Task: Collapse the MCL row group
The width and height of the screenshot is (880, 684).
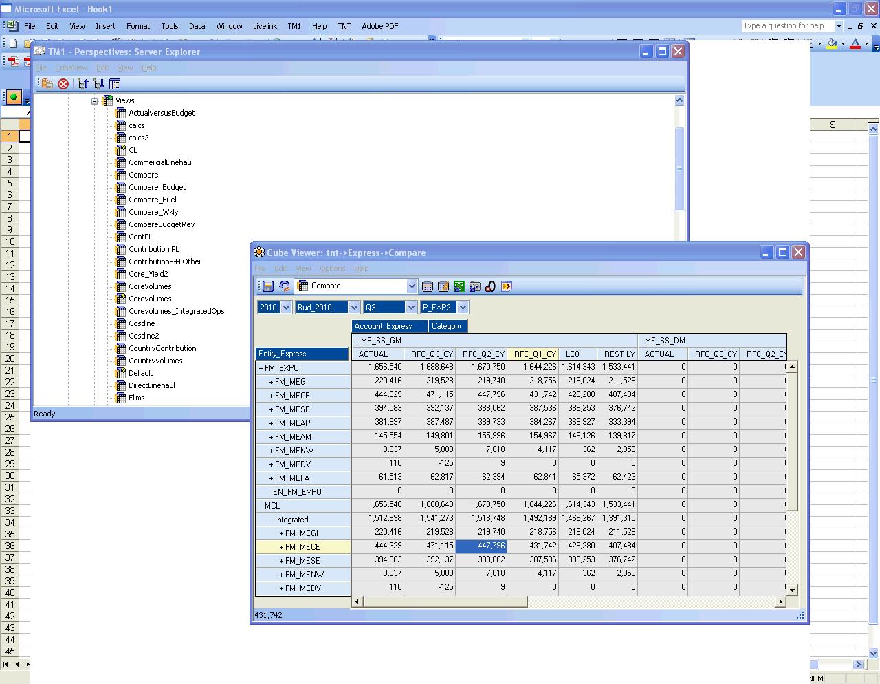Action: pyautogui.click(x=262, y=506)
